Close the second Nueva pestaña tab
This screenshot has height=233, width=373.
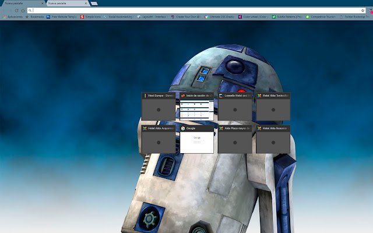click(86, 3)
